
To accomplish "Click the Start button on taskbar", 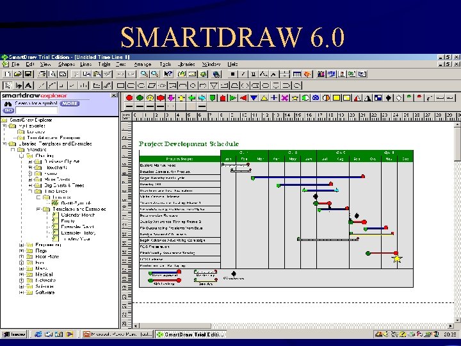I will (14, 334).
